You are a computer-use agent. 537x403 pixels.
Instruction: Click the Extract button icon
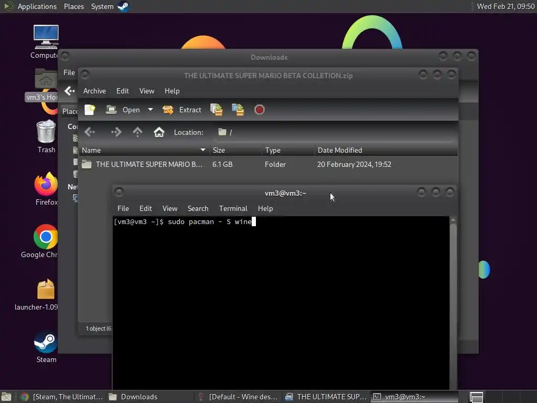[168, 110]
